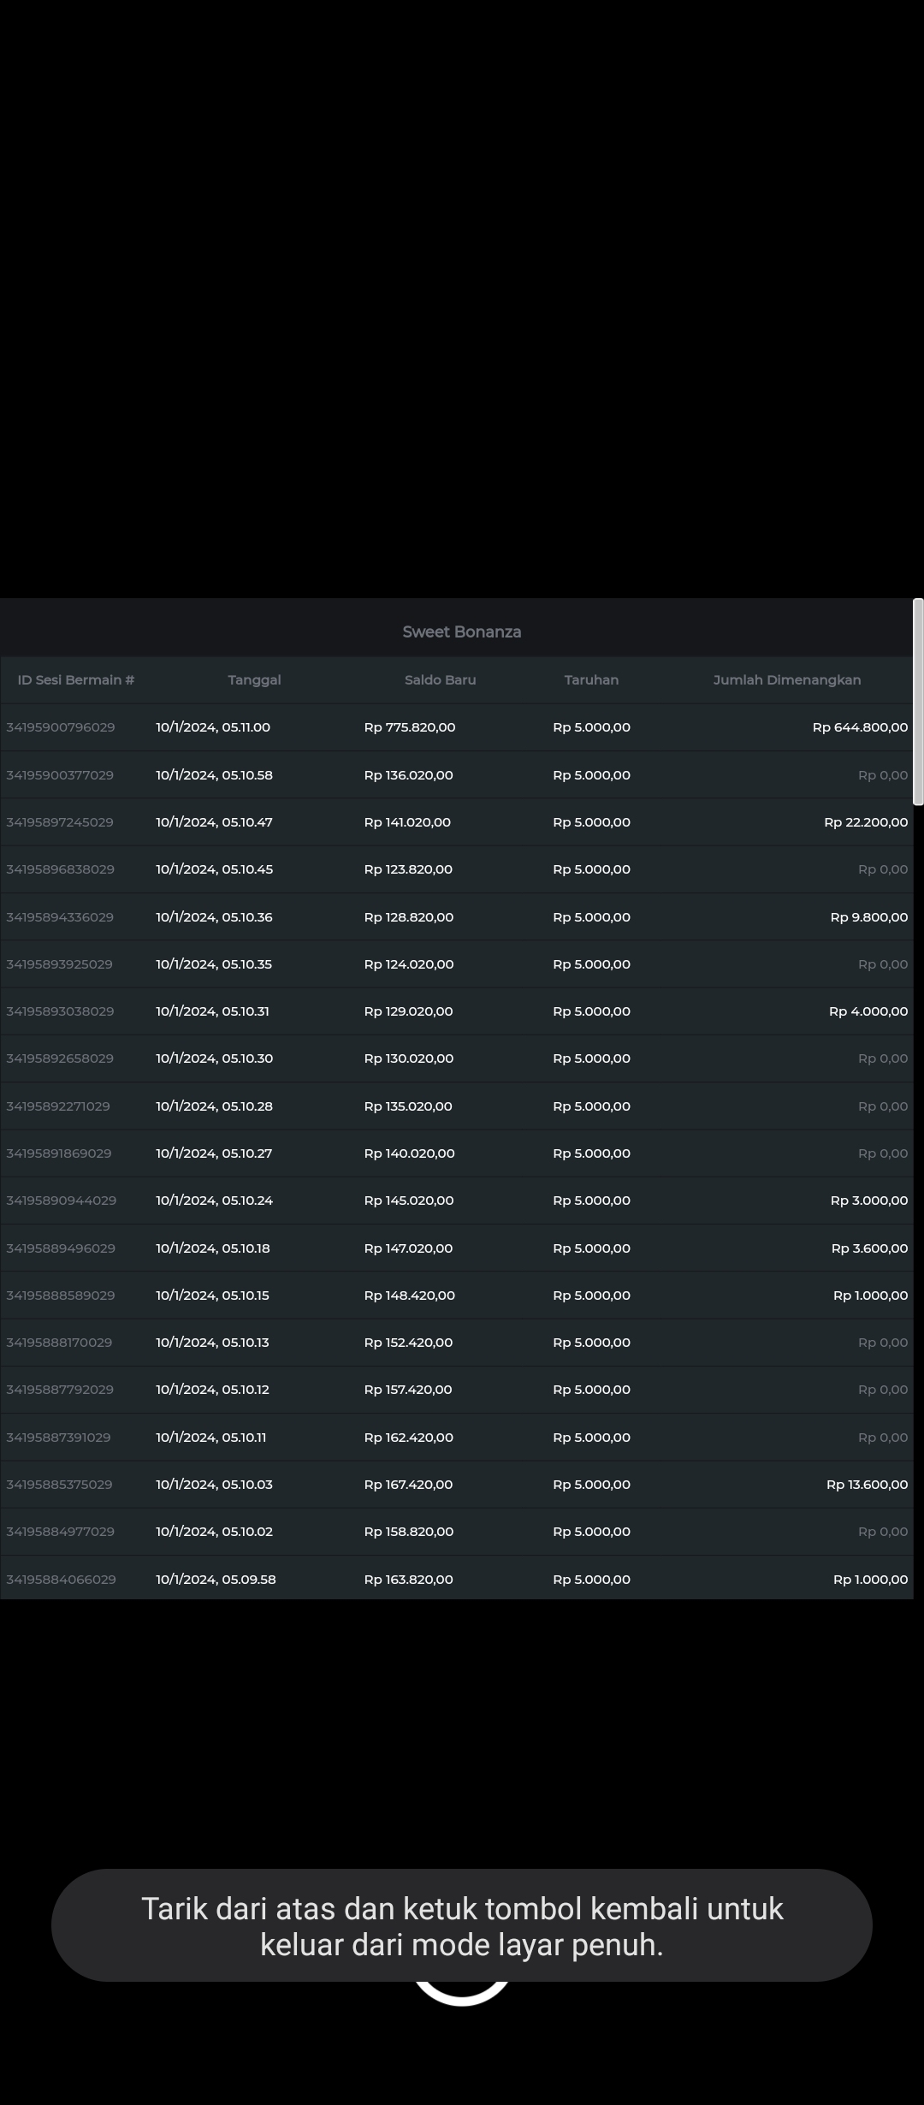Click the Rp 13.600,00 winning amount
The image size is (924, 2105).
(867, 1485)
